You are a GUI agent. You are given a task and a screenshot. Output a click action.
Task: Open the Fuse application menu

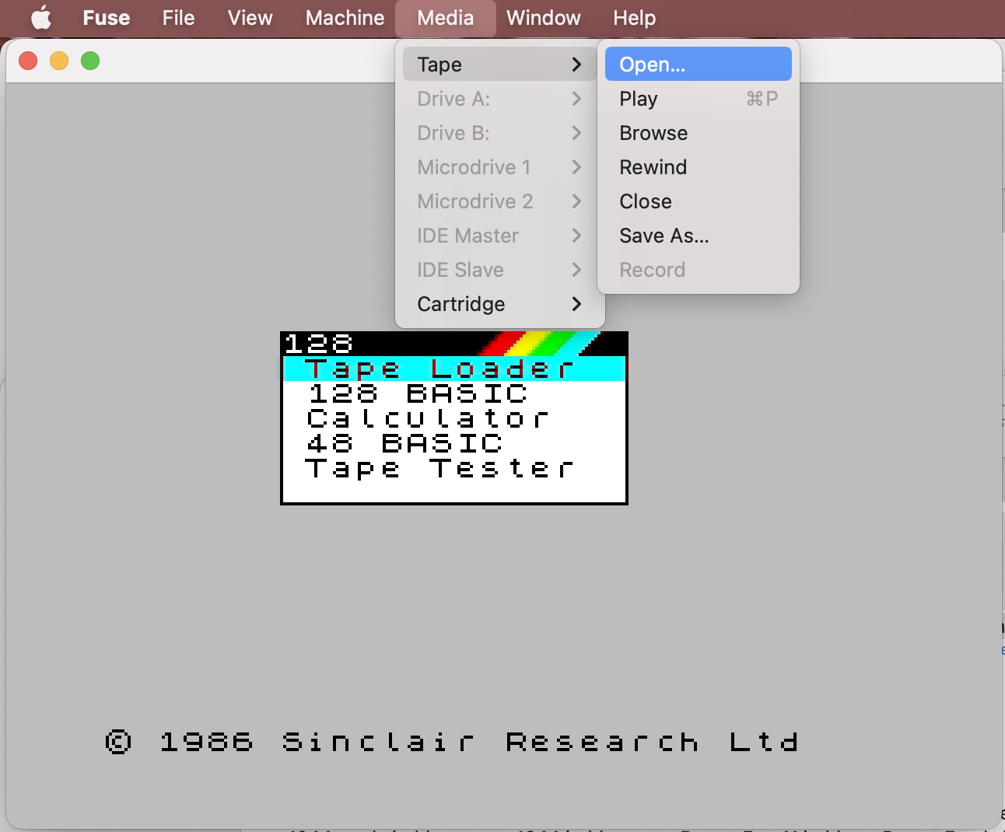[x=107, y=17]
